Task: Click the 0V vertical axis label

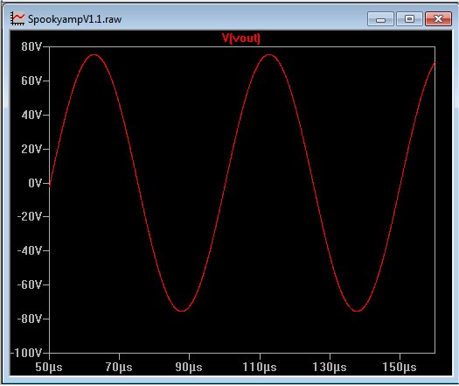Action: (35, 183)
